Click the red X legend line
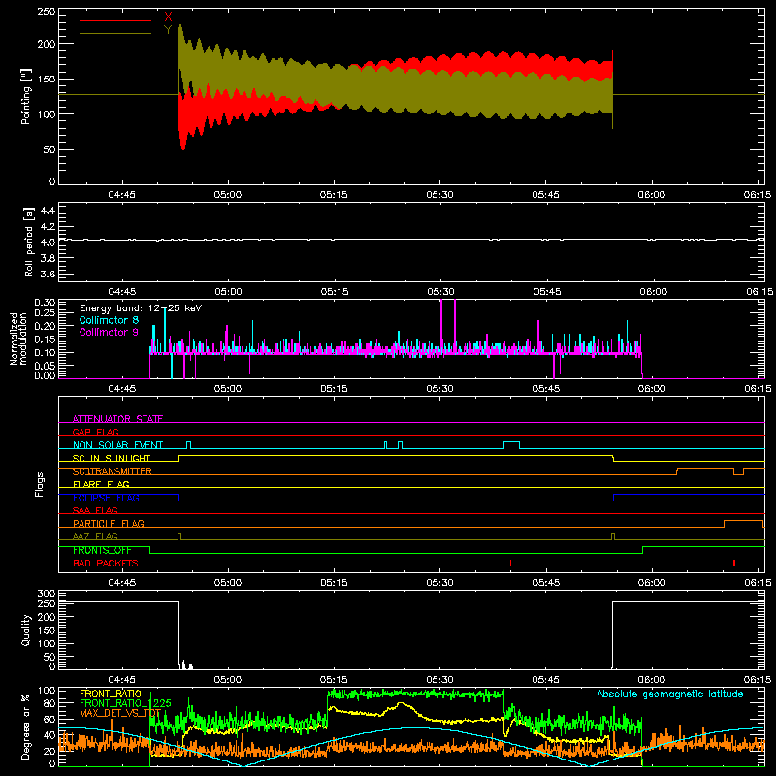Viewport: 776px width, 776px height. (x=115, y=20)
